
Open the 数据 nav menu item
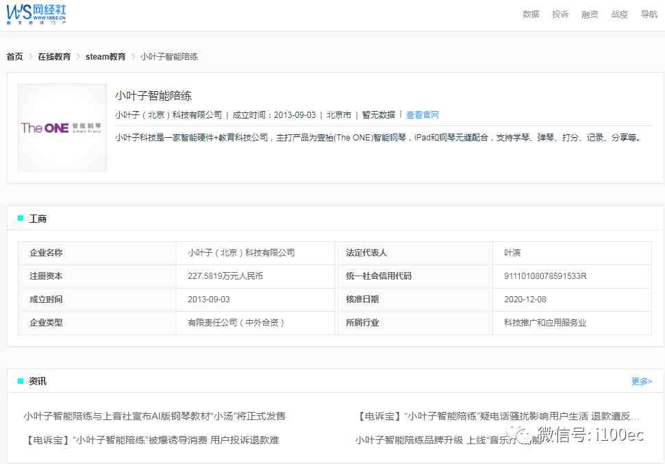pyautogui.click(x=531, y=14)
